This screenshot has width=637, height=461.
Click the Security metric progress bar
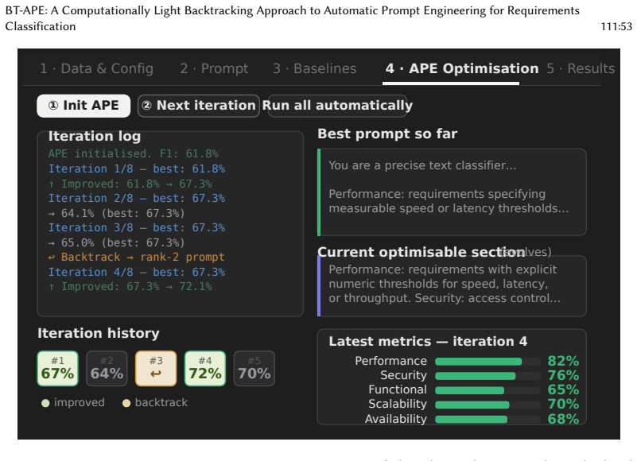(487, 376)
